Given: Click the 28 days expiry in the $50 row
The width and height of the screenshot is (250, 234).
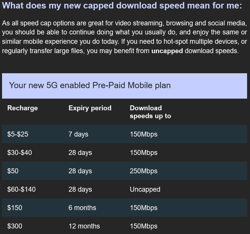Looking at the screenshot, I should pos(80,171).
